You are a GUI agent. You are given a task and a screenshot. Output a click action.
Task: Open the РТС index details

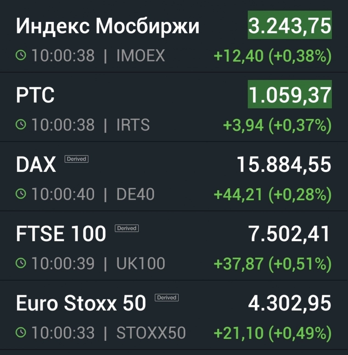pyautogui.click(x=35, y=96)
